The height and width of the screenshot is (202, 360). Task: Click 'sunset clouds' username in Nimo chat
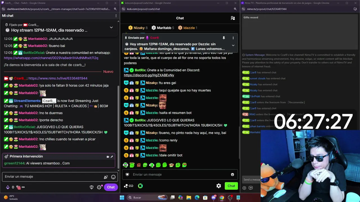point(257,78)
